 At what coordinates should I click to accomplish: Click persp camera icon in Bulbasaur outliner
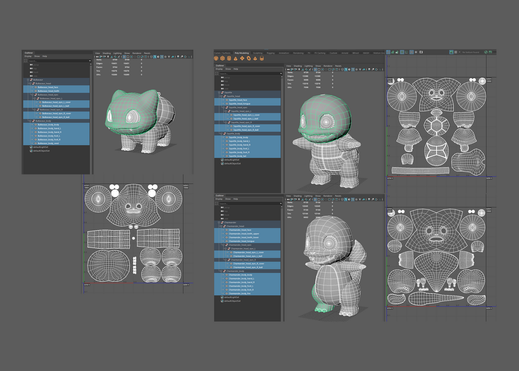32,65
